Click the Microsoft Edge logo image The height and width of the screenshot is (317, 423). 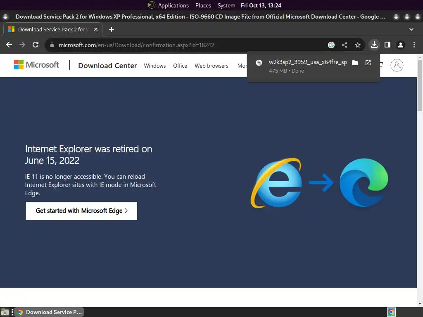tap(364, 183)
